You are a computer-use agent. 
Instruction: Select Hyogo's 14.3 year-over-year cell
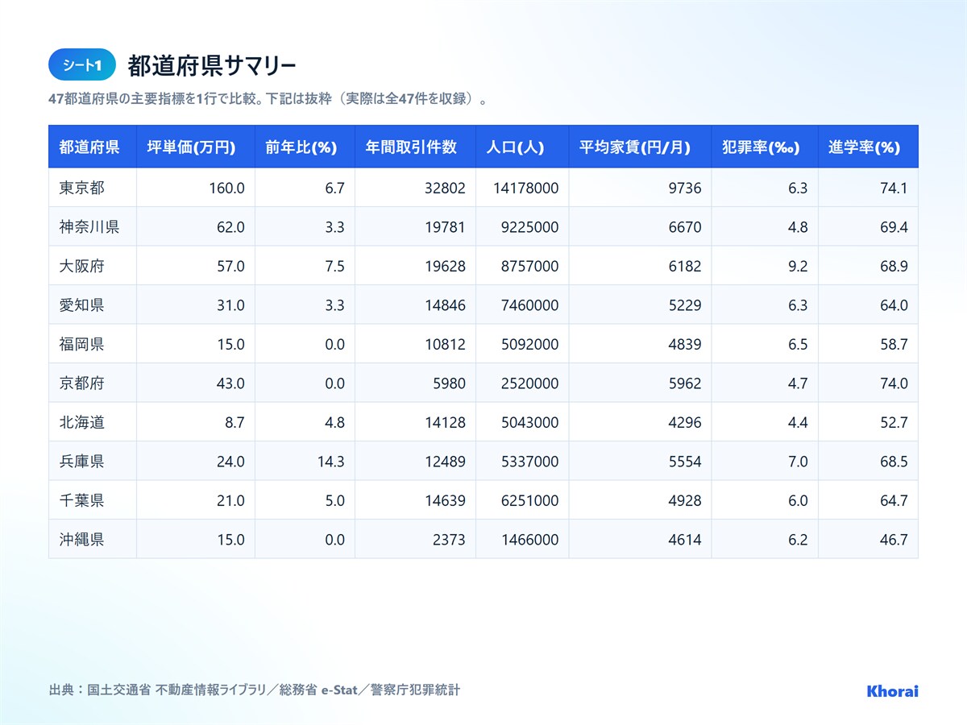[305, 462]
